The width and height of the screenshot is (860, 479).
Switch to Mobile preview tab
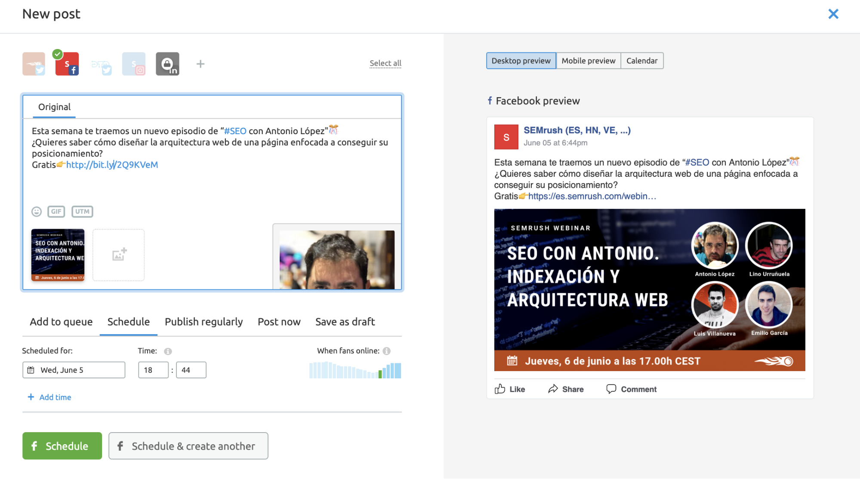[x=588, y=60]
